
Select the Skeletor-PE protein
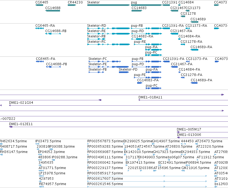pyautogui.click(x=109, y=67)
